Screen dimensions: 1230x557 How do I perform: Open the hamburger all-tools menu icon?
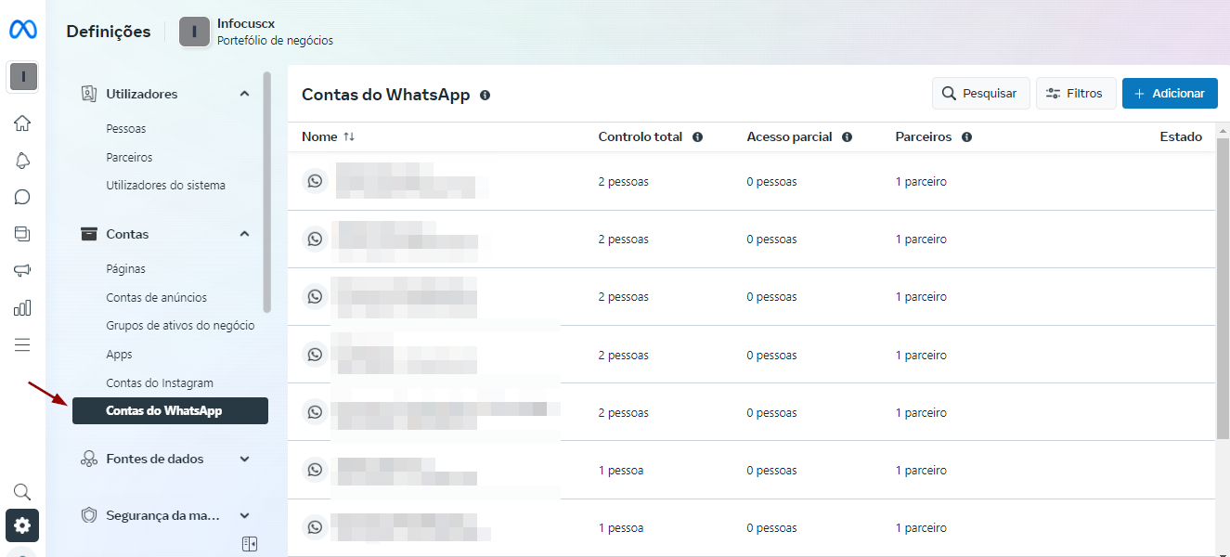click(22, 345)
